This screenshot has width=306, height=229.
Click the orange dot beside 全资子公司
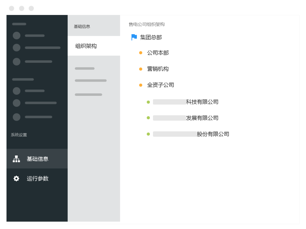click(x=141, y=85)
